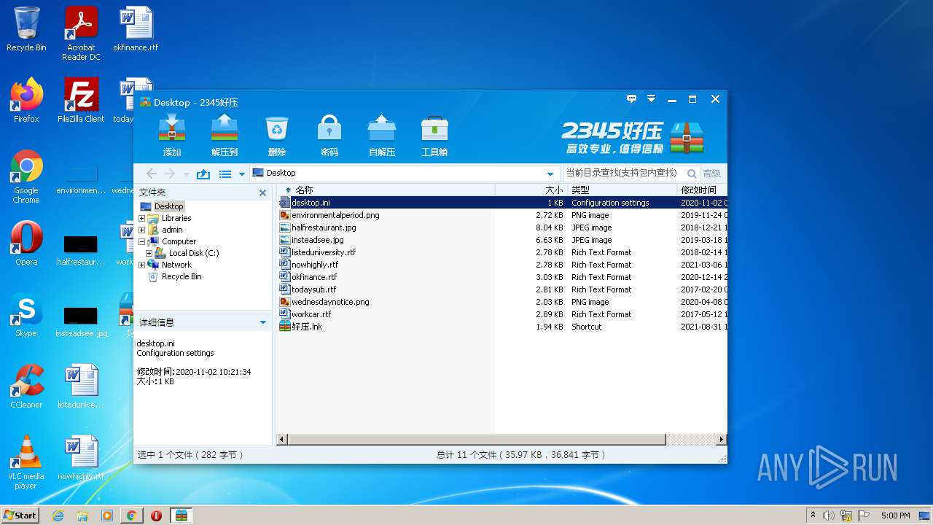
Task: Select Desktop in the folder tree
Action: tap(168, 206)
